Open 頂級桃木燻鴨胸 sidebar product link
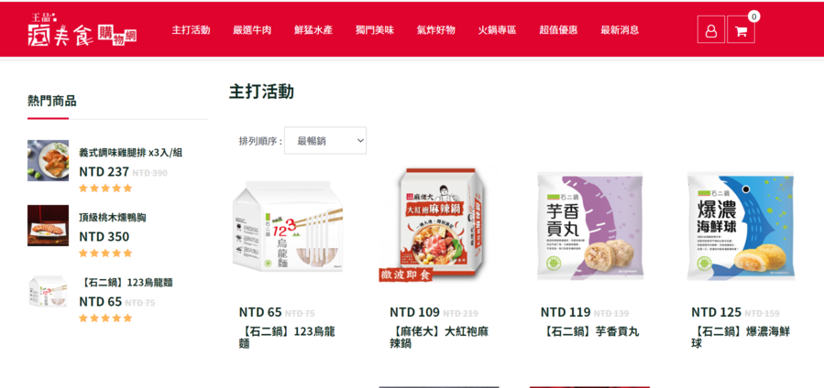This screenshot has width=824, height=388. pyautogui.click(x=113, y=218)
